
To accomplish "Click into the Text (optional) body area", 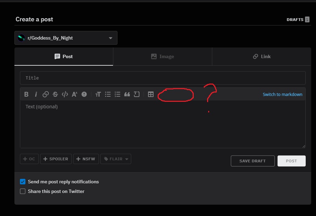I will pos(162,124).
